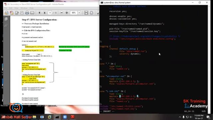This screenshot has width=213, height=120.
Task: Click the 'severity dynamic;' line in terminal
Action: 130,54
